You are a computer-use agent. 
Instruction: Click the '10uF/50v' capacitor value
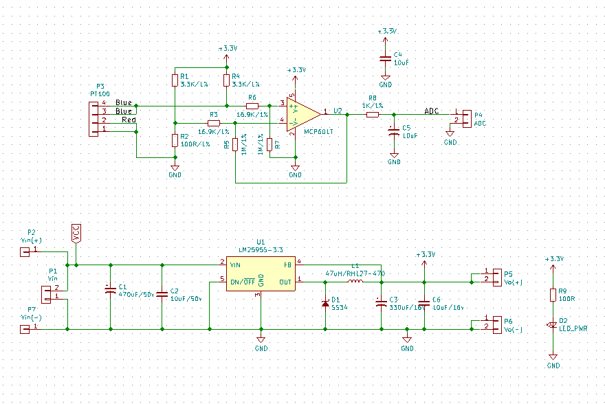(186, 299)
